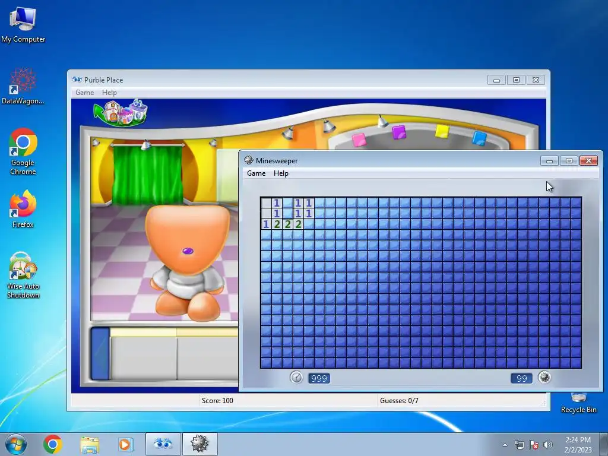
Task: Reveal the top-right corner Minesweeper tile
Action: pyautogui.click(x=576, y=203)
